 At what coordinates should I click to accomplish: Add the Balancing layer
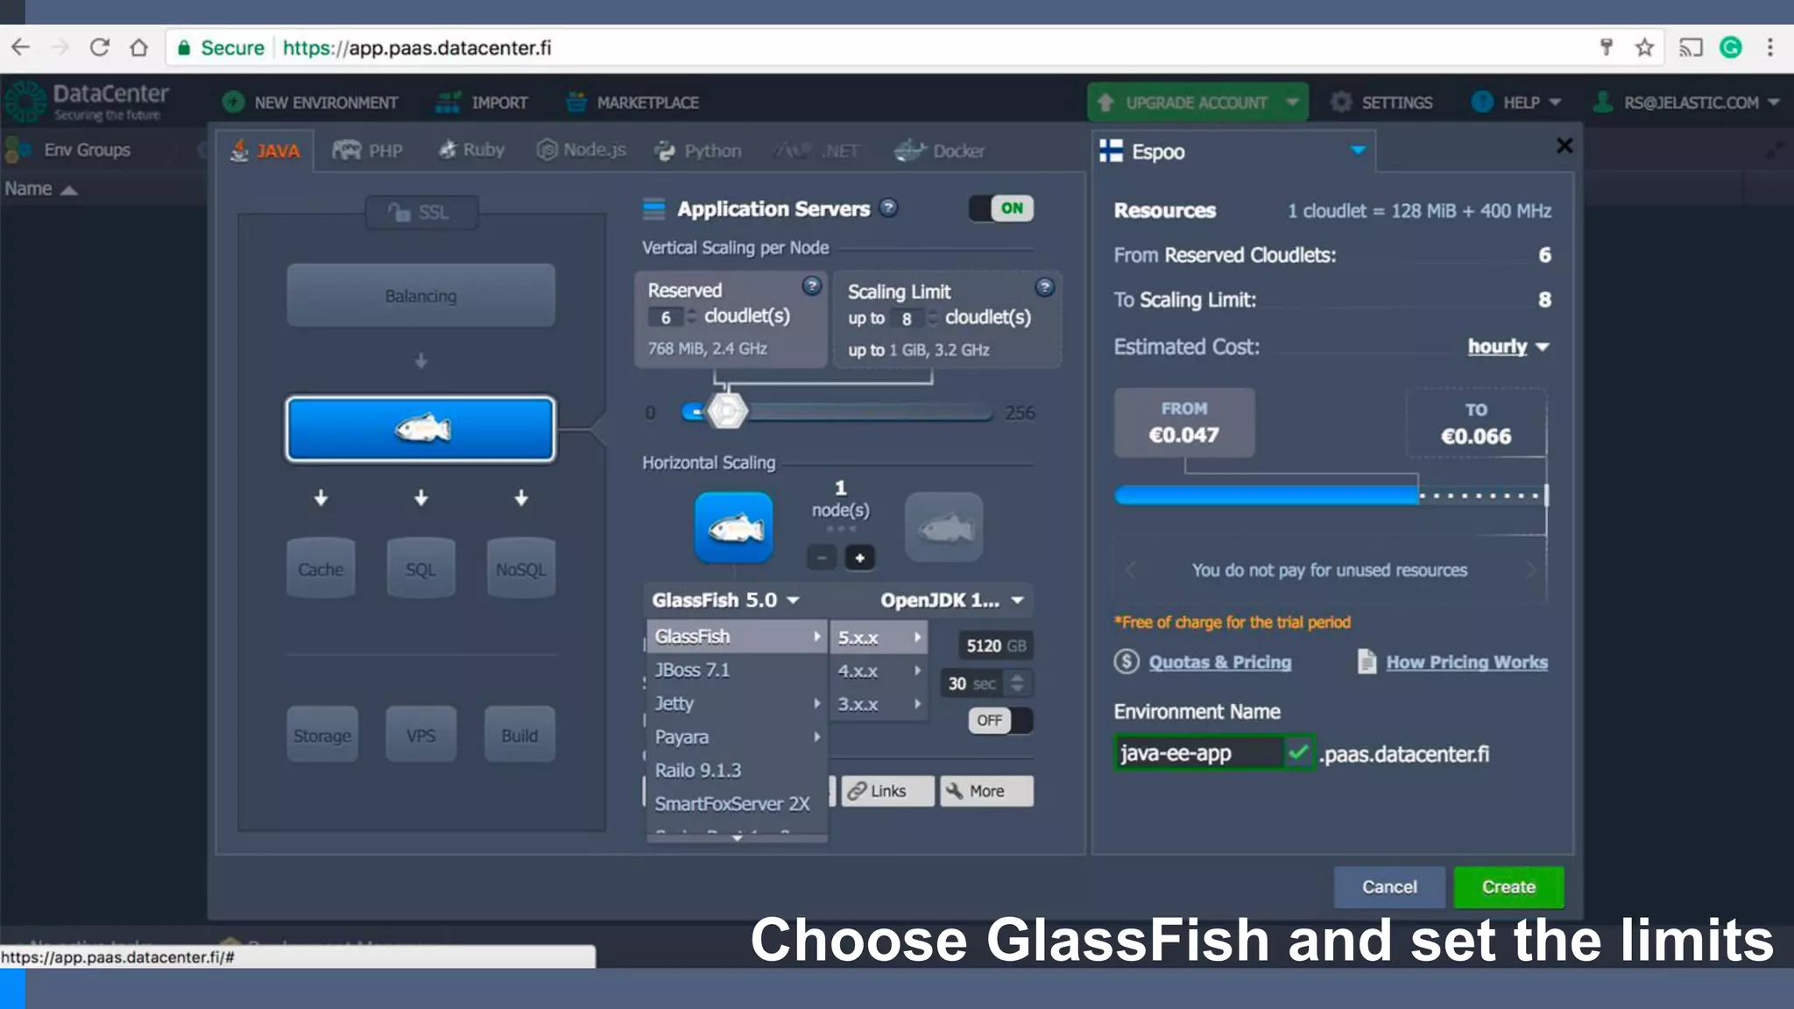pyautogui.click(x=420, y=295)
